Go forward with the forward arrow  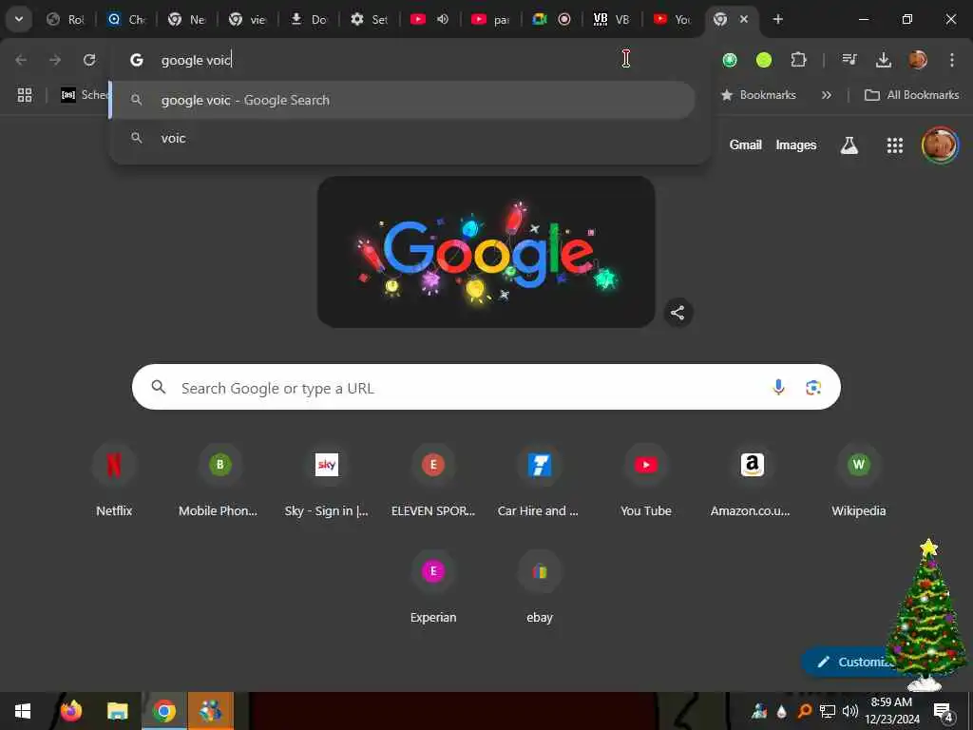(55, 60)
